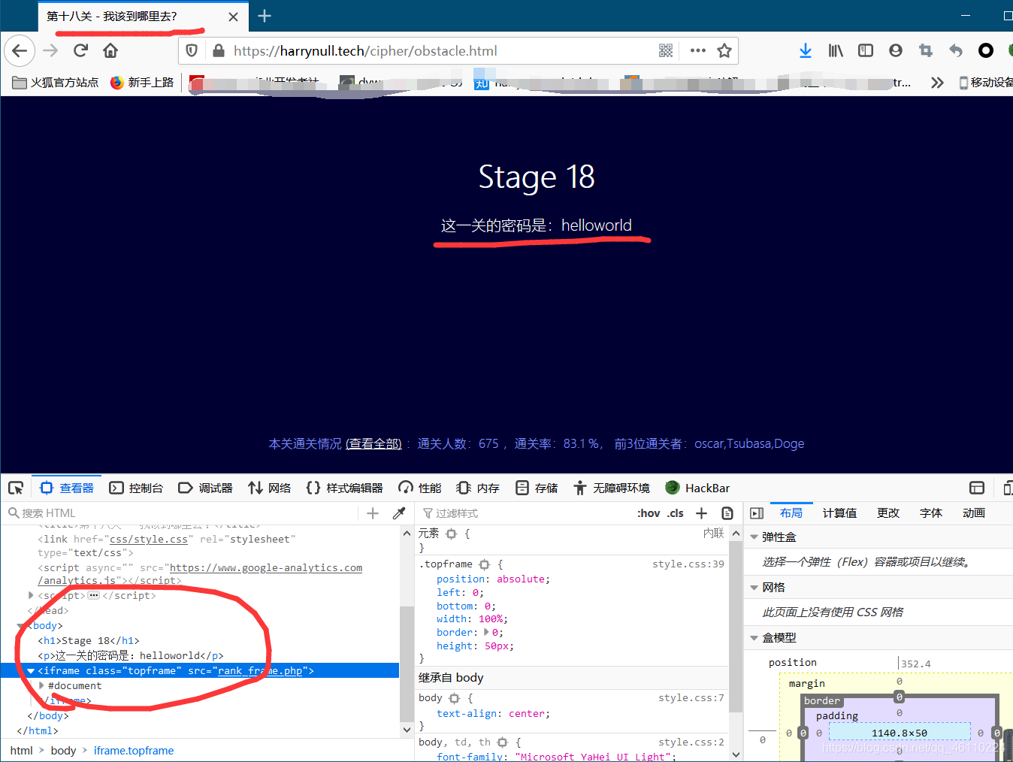Open the 无障碍环境 accessibility tab
Screen dimensions: 1013x762
[x=612, y=488]
